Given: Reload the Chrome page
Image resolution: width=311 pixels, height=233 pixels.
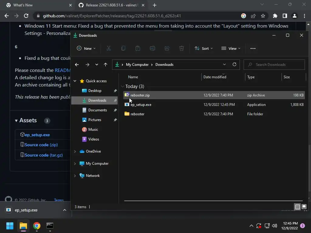Looking at the screenshot, I should point(26,16).
